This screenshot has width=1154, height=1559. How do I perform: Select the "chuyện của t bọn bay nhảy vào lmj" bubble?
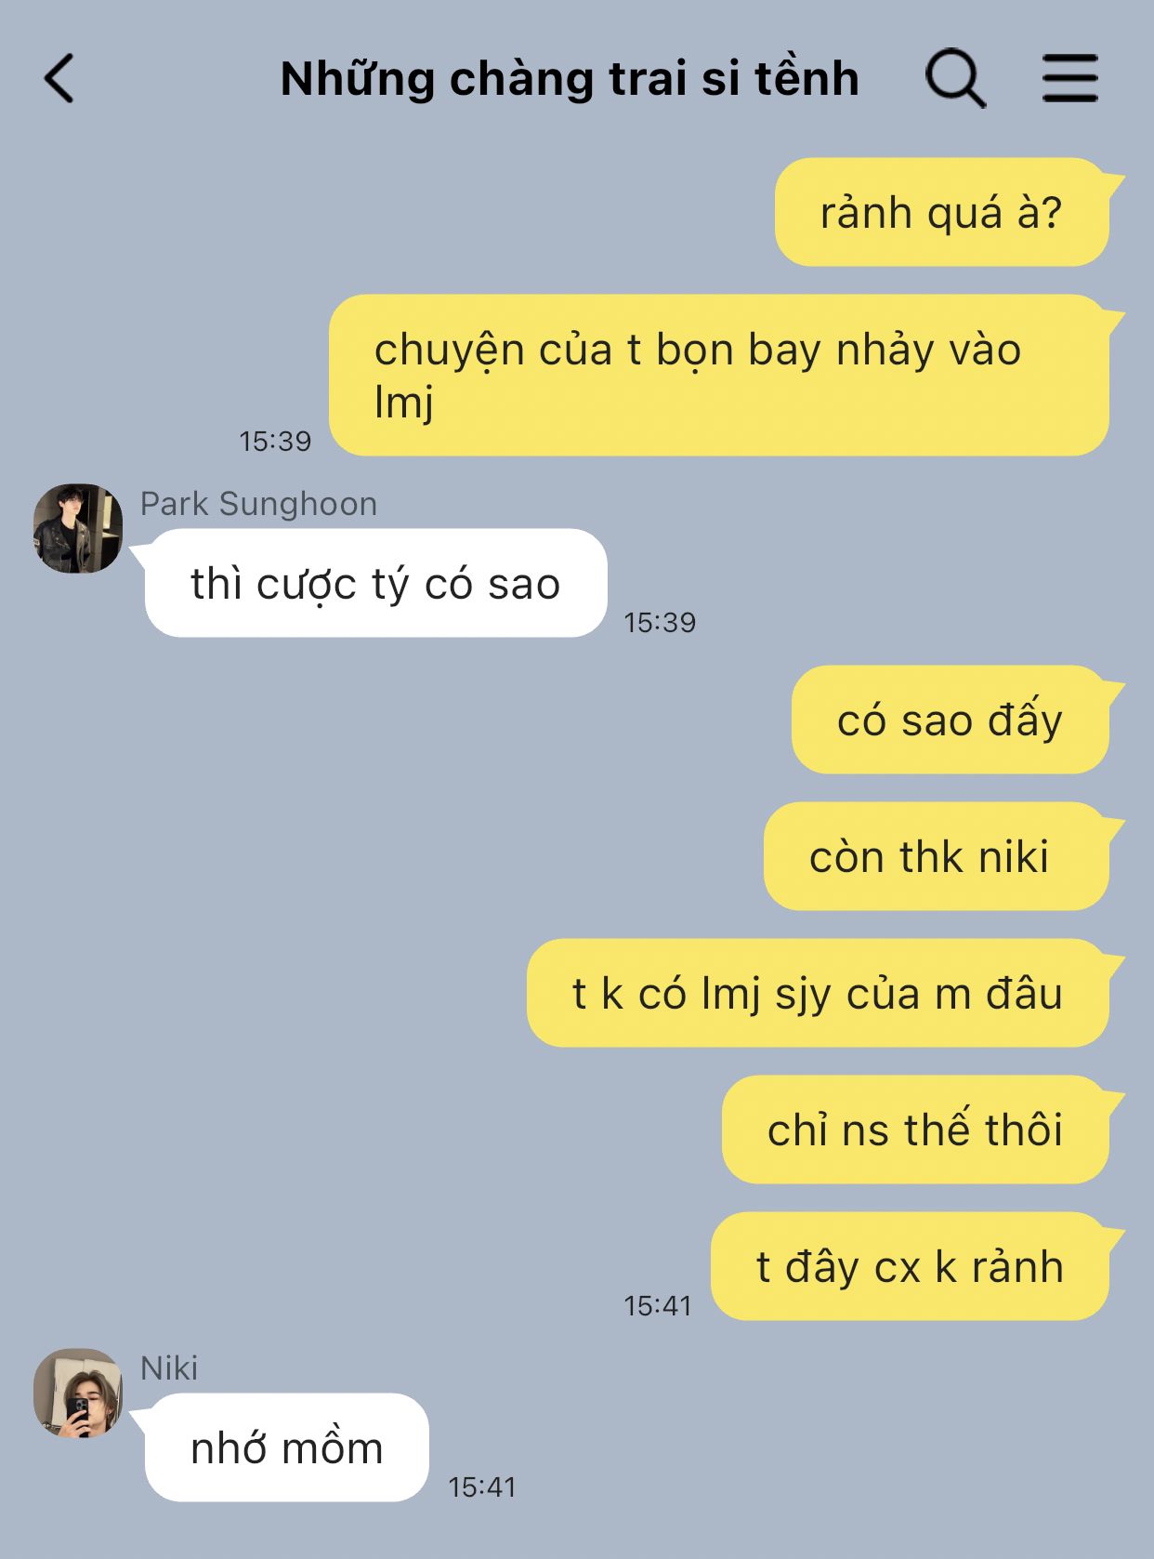click(x=719, y=375)
